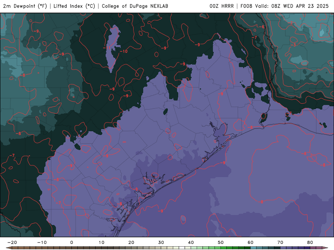The image size is (334, 250).
Task: Click the 60 label on the color scale
Action: point(250,242)
